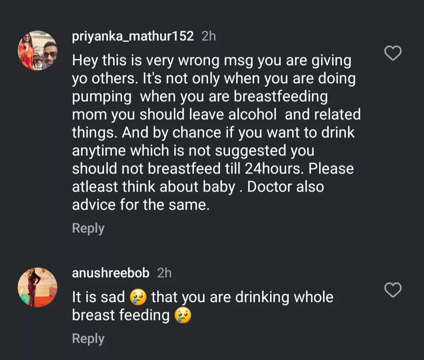This screenshot has height=360, width=424.
Task: Tap the crying emoji after "It is sad"
Action: click(138, 298)
